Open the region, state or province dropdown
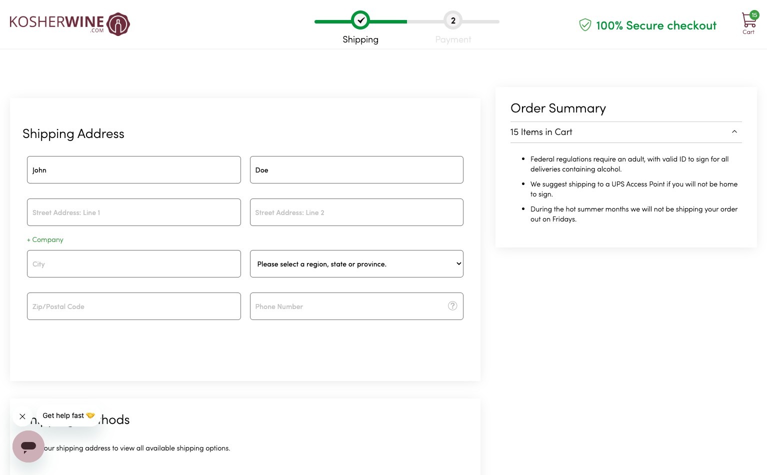767x475 pixels. pyautogui.click(x=356, y=264)
